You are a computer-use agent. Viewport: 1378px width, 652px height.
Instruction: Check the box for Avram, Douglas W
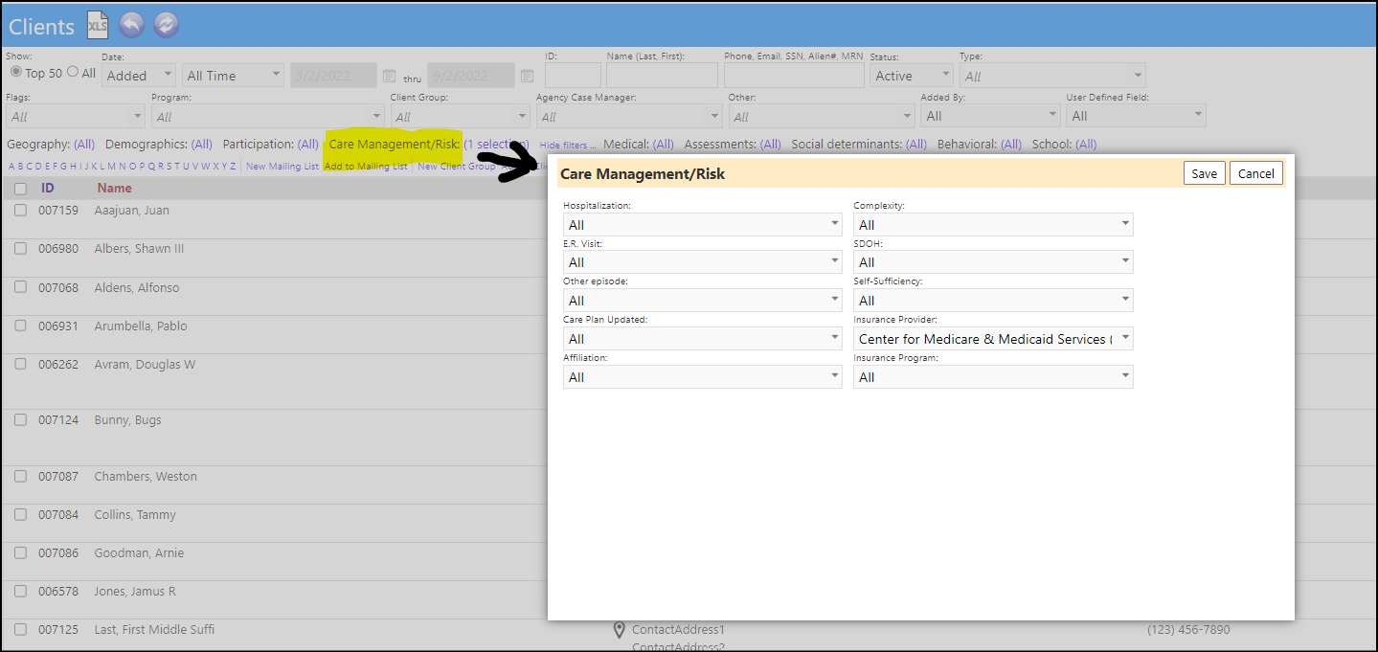click(x=20, y=365)
